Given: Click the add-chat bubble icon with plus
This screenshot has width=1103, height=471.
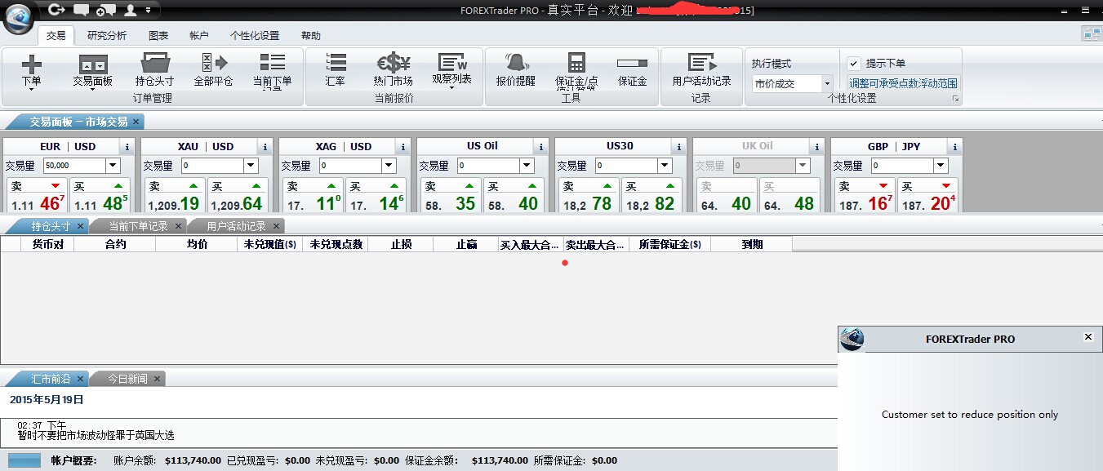Looking at the screenshot, I should [x=105, y=10].
